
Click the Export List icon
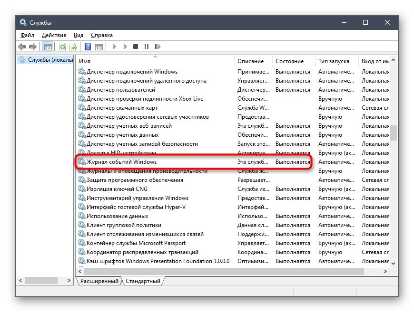coord(72,47)
